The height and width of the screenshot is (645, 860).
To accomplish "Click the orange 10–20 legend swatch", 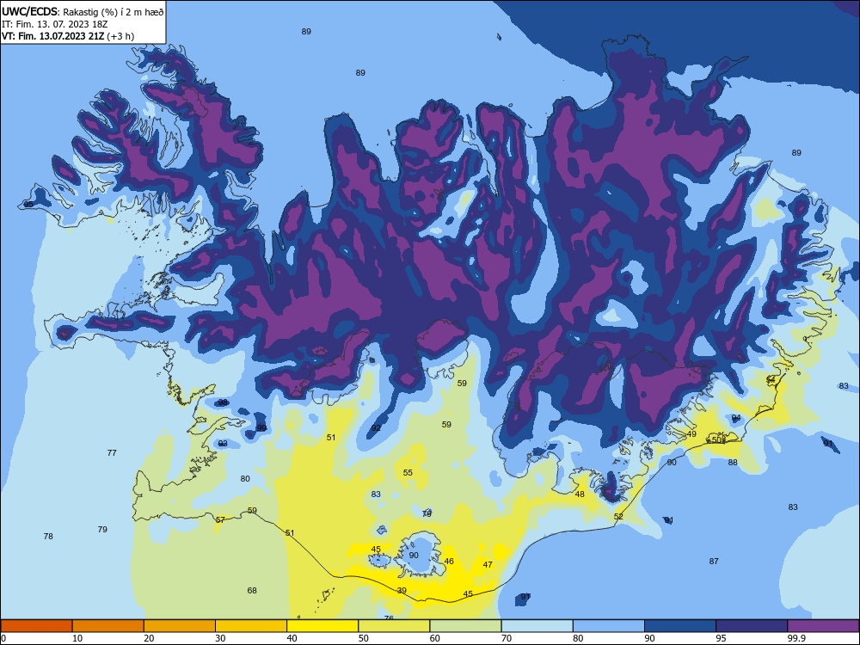I will pos(108,626).
